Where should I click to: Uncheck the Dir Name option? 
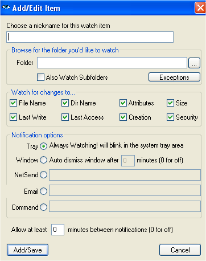65,103
